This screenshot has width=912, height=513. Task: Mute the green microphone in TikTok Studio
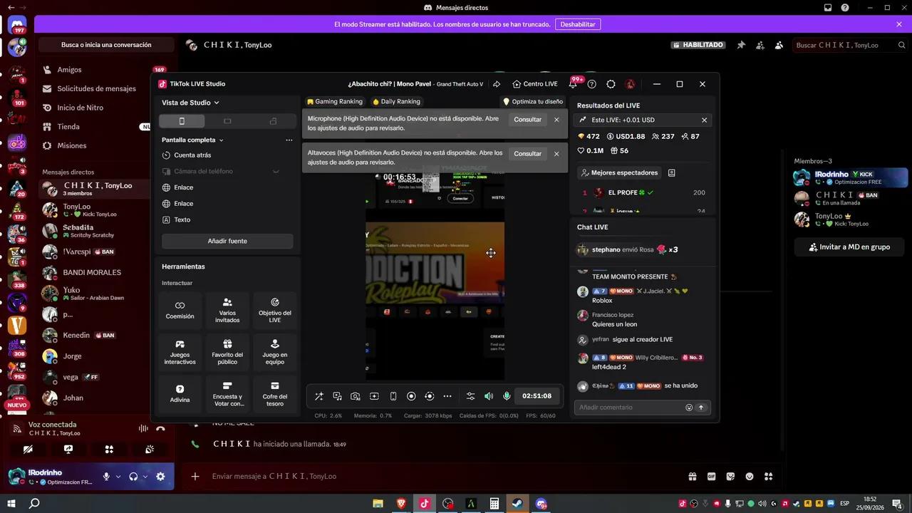tap(507, 396)
